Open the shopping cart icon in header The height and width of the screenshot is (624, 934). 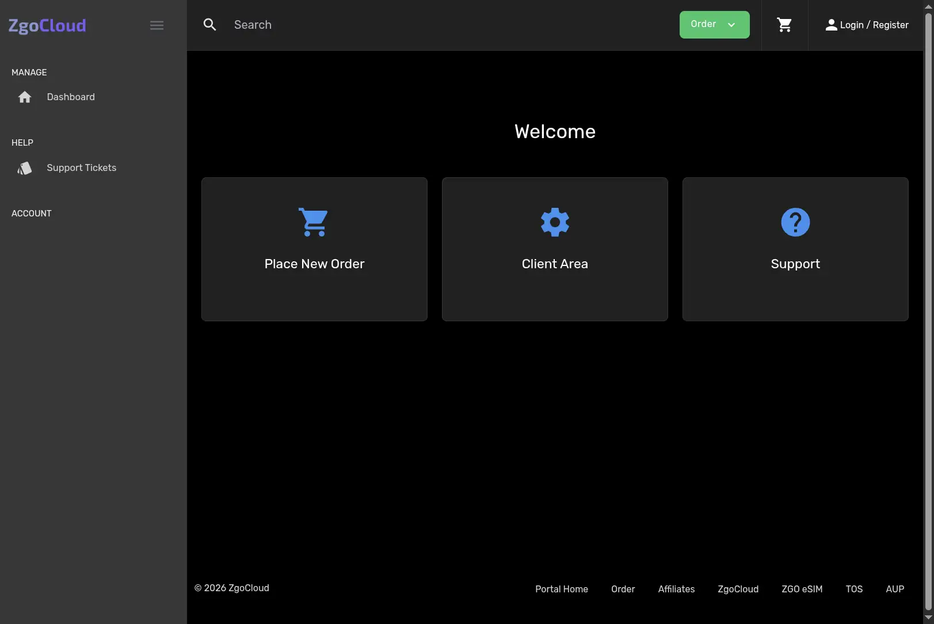[784, 25]
